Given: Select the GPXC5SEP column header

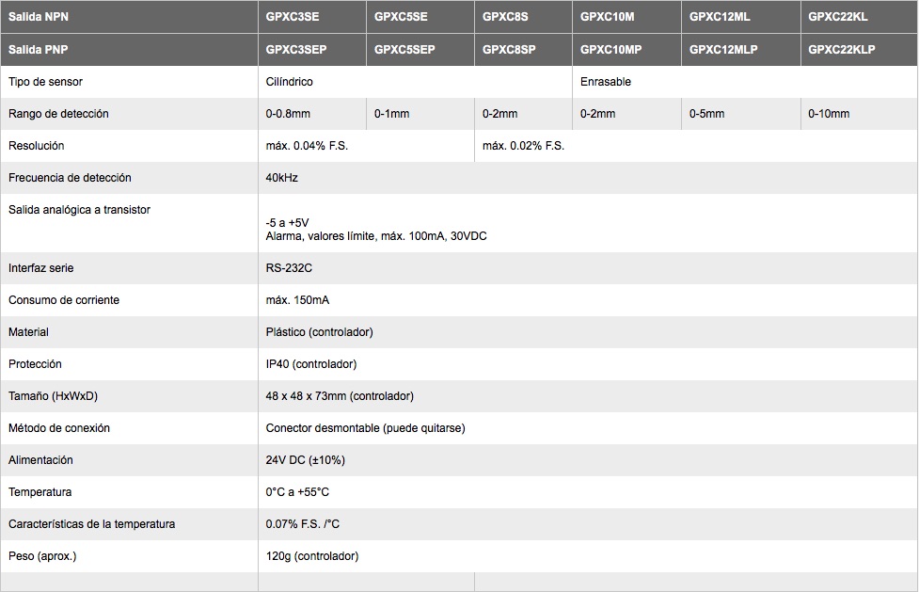Looking at the screenshot, I should (420, 49).
